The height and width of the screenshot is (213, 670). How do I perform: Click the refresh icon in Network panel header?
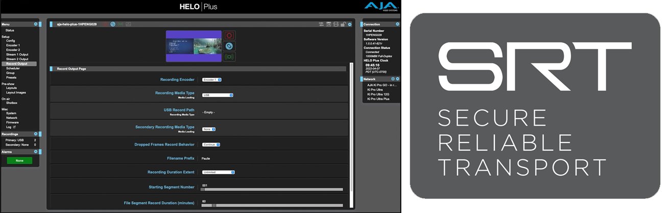pyautogui.click(x=393, y=79)
